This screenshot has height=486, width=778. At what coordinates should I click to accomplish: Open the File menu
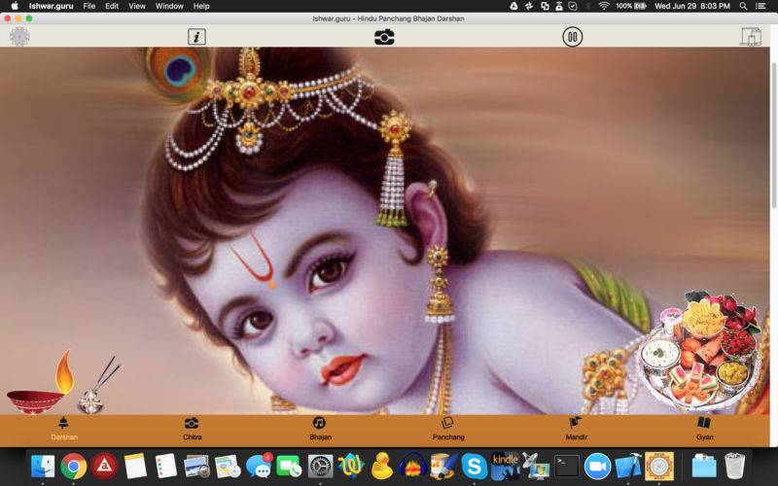point(89,6)
